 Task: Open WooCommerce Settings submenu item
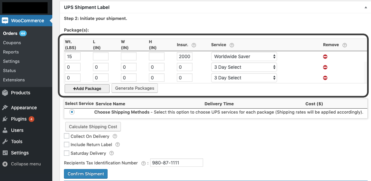click(x=11, y=61)
